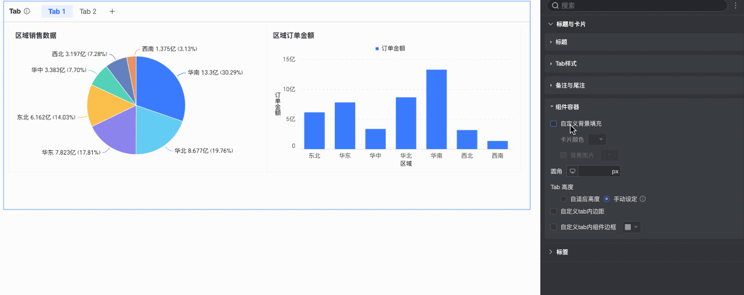
Task: Check 自定义tab内边距 option
Action: pos(554,211)
